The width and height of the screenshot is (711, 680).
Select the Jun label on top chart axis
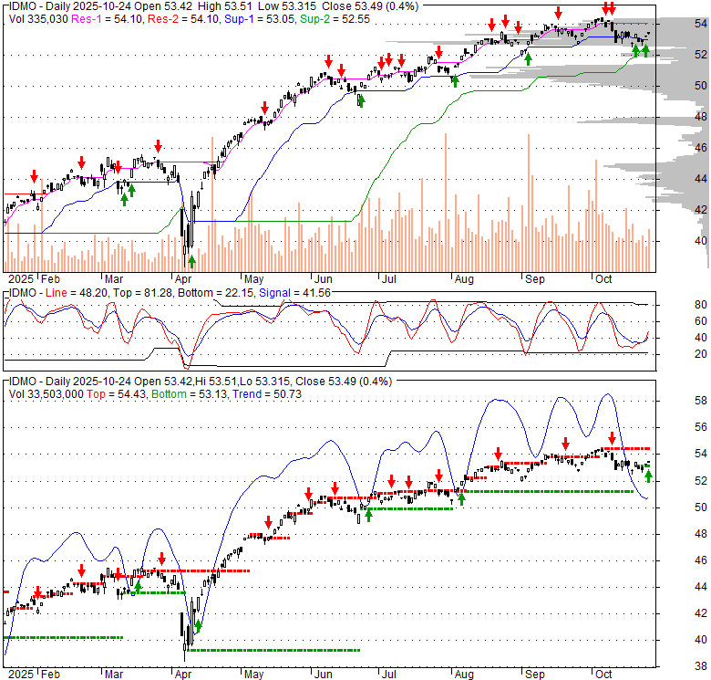324,278
